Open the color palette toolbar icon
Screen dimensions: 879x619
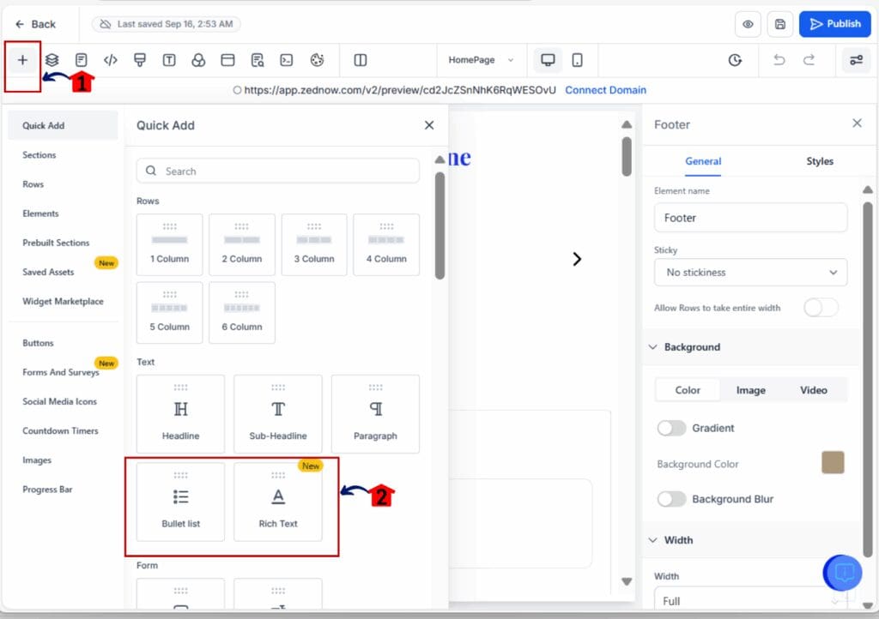[316, 60]
